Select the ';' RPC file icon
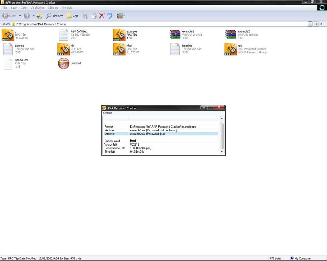327x261 pixels. pyautogui.click(x=8, y=35)
